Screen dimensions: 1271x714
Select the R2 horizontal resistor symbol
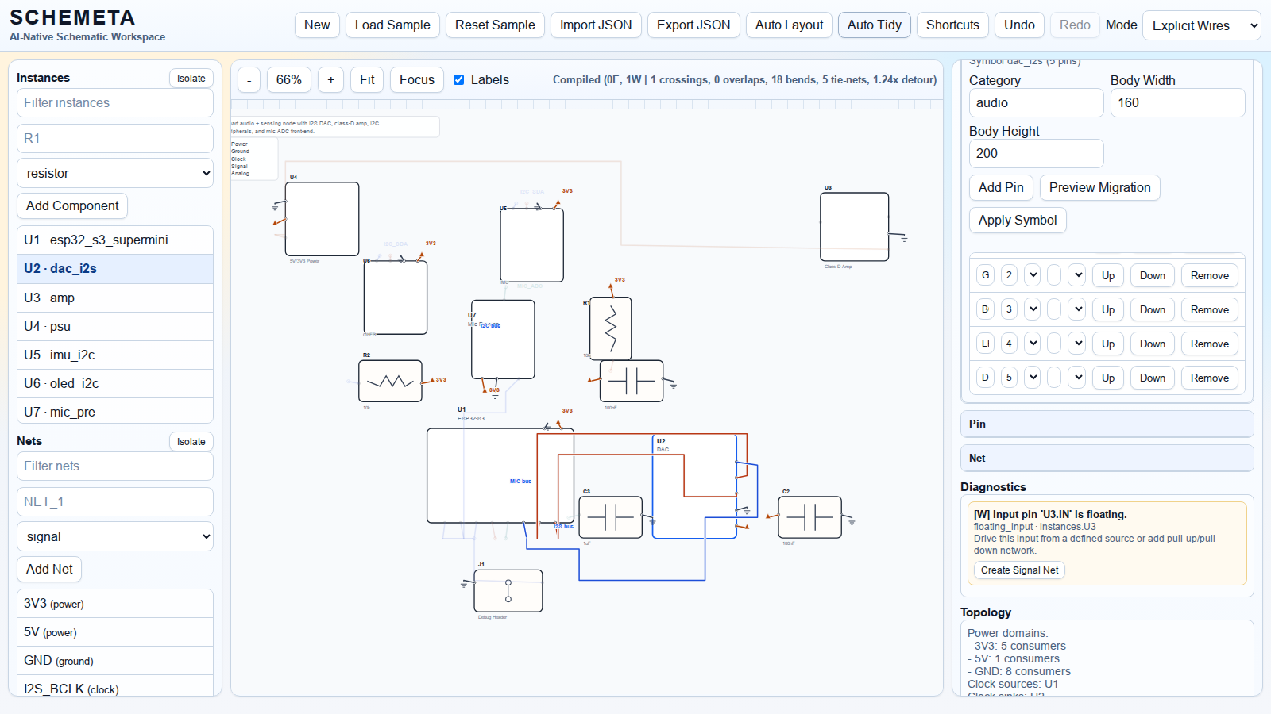390,381
